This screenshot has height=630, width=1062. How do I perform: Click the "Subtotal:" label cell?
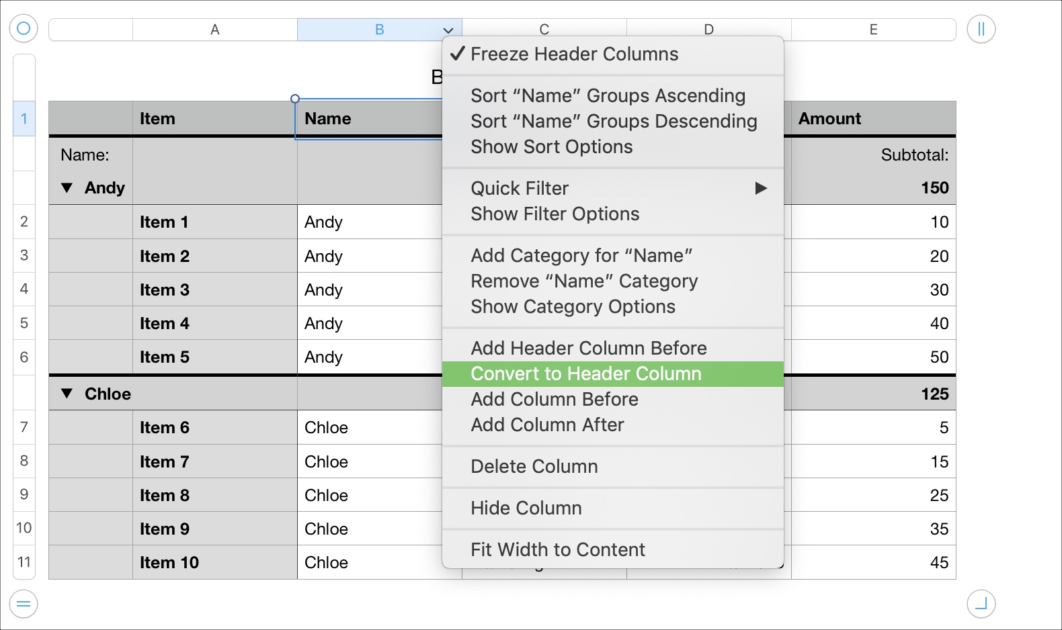915,155
